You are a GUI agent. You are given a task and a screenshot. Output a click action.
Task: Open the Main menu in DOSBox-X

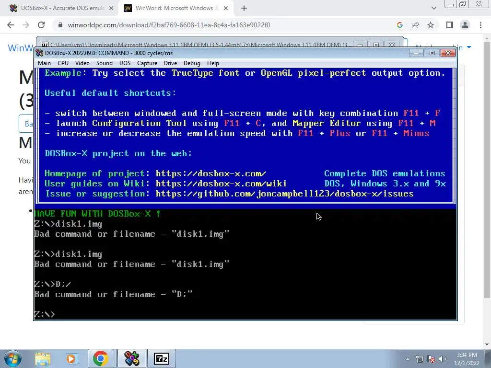click(x=44, y=63)
